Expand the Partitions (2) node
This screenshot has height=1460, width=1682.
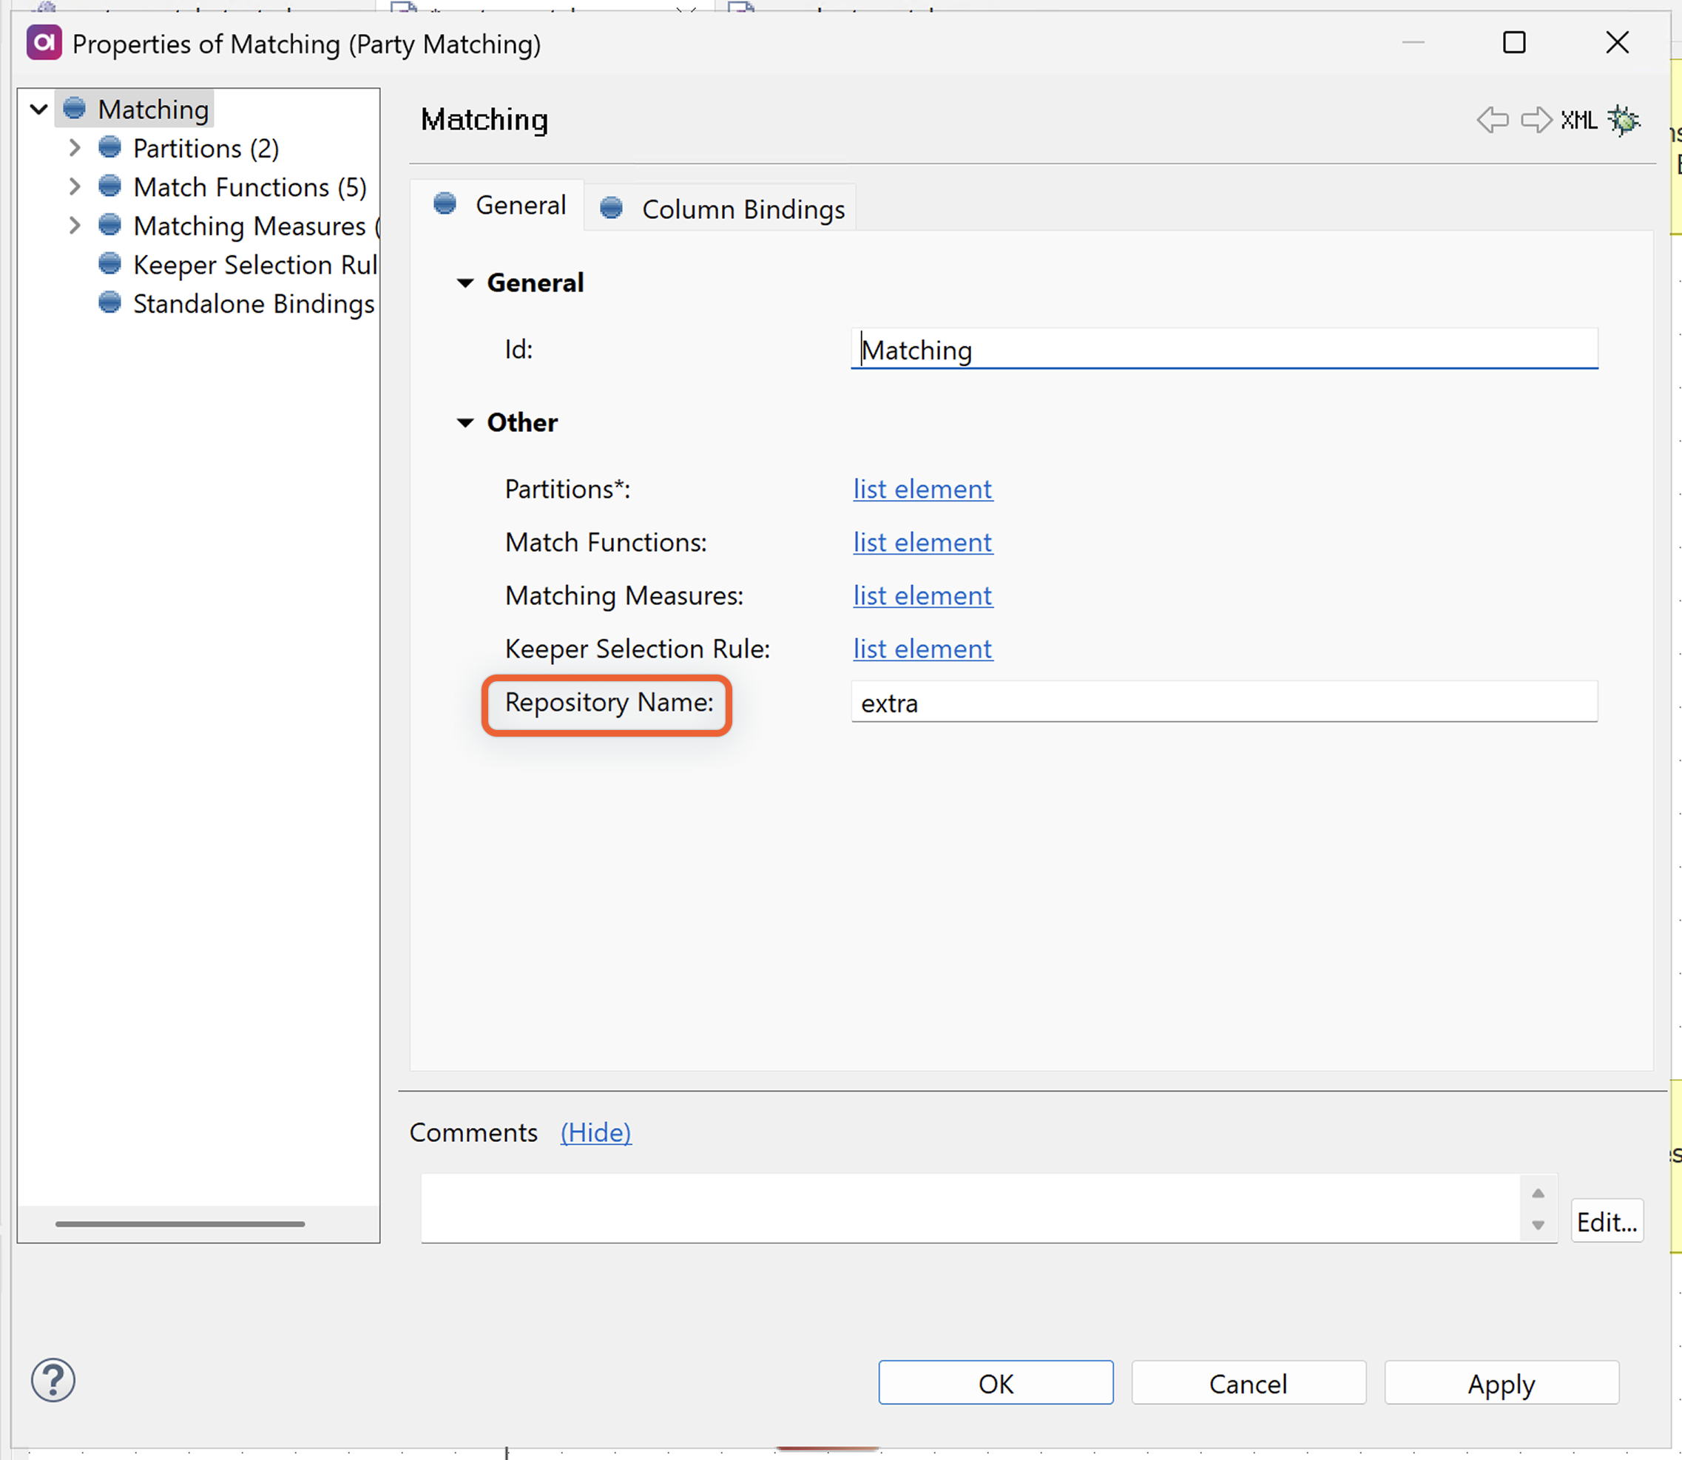pyautogui.click(x=75, y=147)
